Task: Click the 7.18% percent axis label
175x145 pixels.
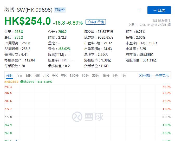Action: [x=167, y=87]
